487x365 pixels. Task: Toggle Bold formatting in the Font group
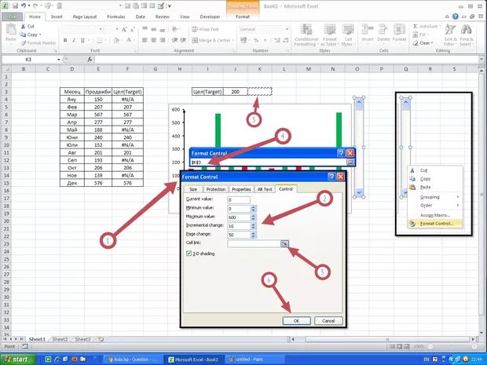point(65,40)
